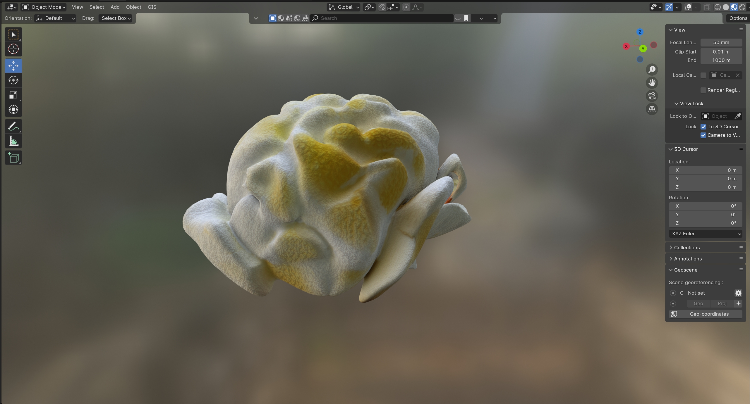The image size is (750, 404).
Task: Click the Focal Length 50 mm field
Action: [x=721, y=42]
